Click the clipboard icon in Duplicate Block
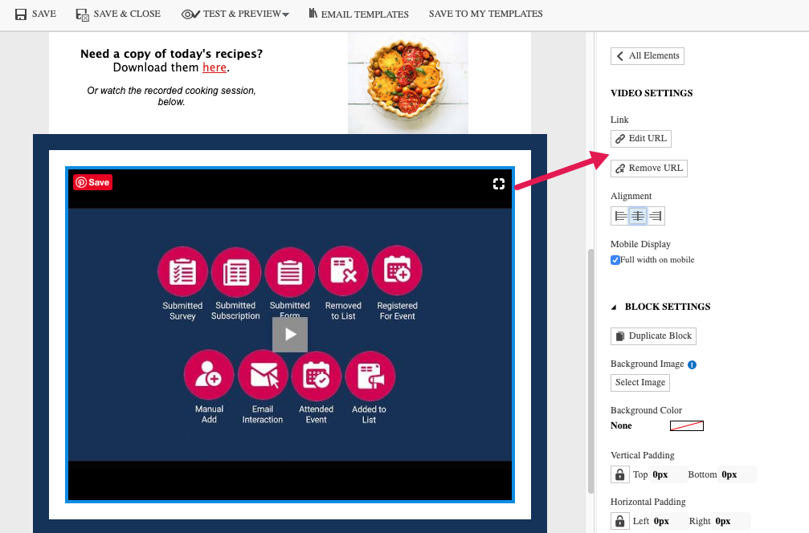 tap(620, 336)
